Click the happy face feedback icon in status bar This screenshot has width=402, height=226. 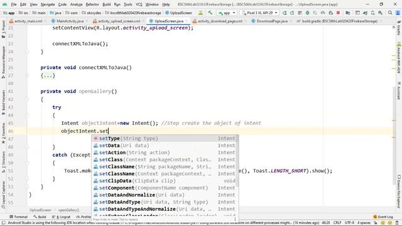pos(383,223)
